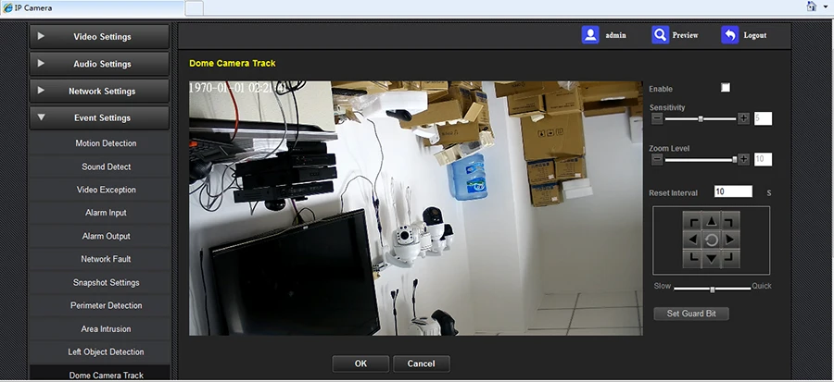Screen dimensions: 834x382
Task: Decrease Sensitivity with minus button
Action: point(657,118)
